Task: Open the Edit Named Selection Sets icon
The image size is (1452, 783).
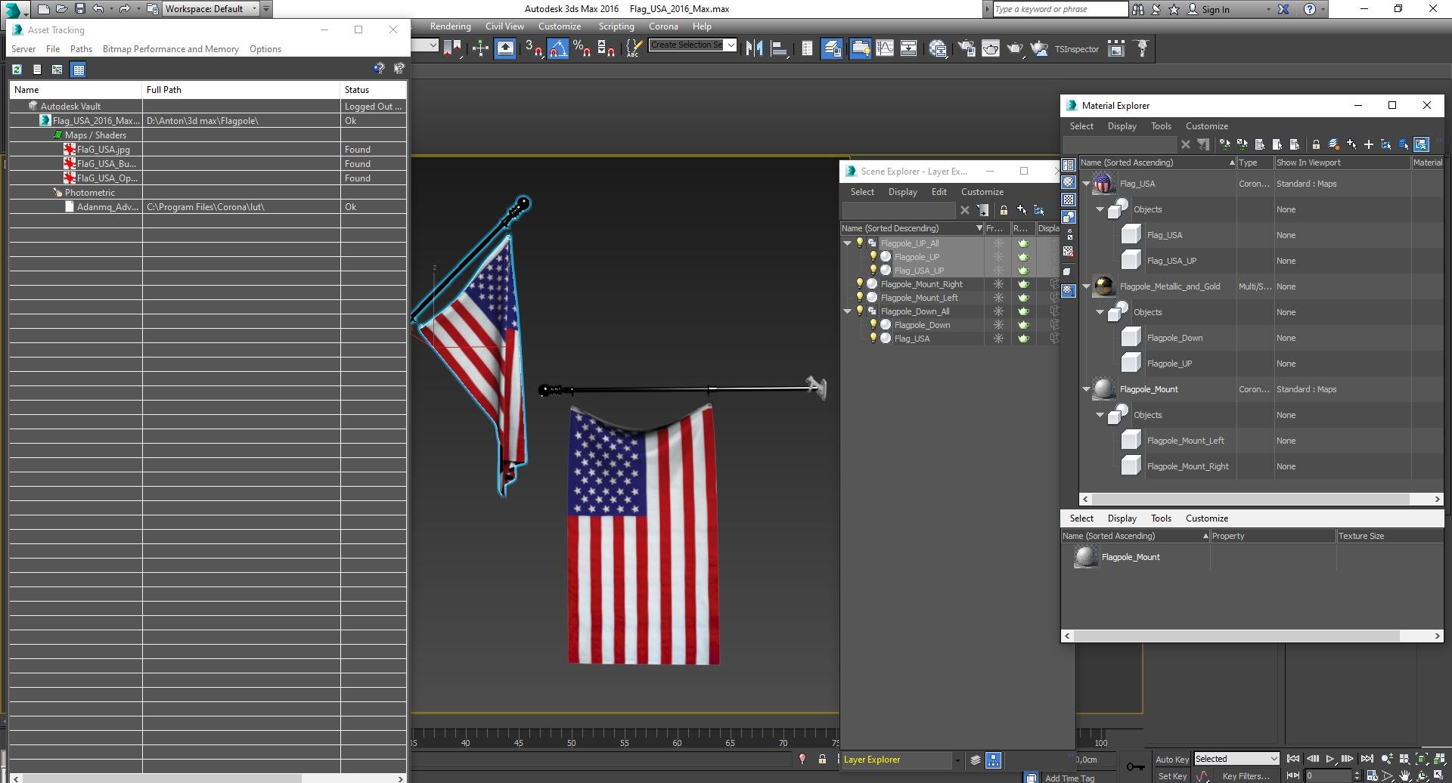Action: point(633,49)
